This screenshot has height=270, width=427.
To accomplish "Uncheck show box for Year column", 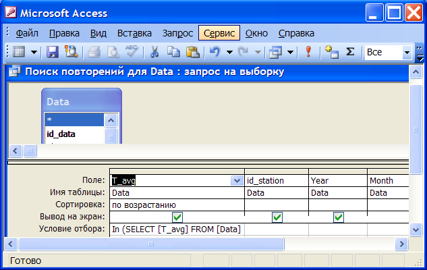I will tap(338, 217).
